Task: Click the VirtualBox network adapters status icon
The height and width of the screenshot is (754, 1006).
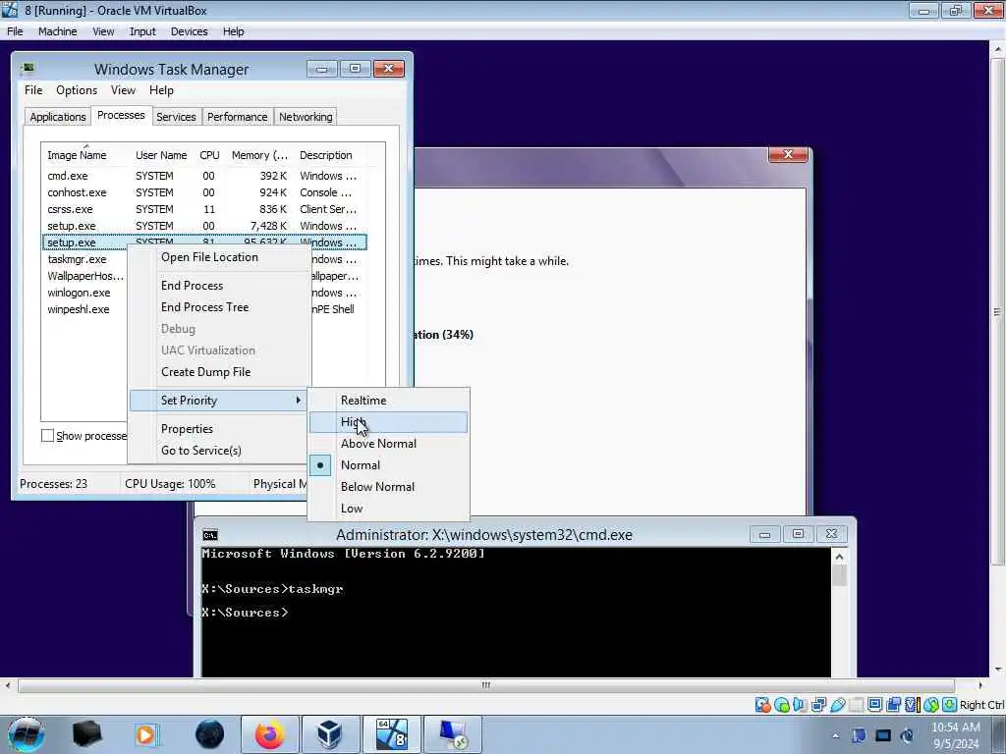Action: click(818, 705)
